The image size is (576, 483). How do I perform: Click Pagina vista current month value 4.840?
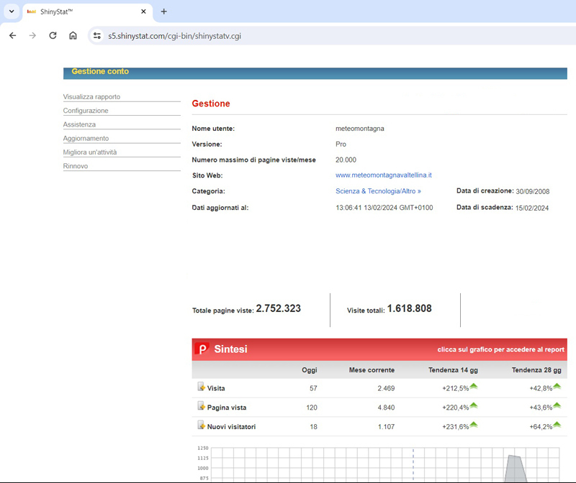386,408
